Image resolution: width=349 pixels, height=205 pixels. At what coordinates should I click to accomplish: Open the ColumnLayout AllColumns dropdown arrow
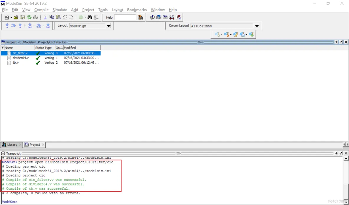257,26
